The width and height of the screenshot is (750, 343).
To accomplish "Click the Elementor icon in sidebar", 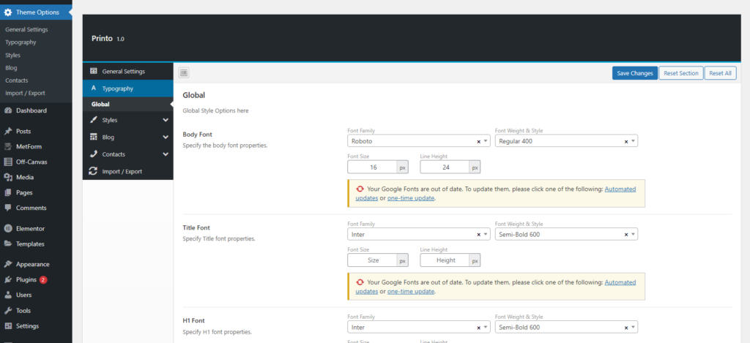I will pyautogui.click(x=8, y=228).
